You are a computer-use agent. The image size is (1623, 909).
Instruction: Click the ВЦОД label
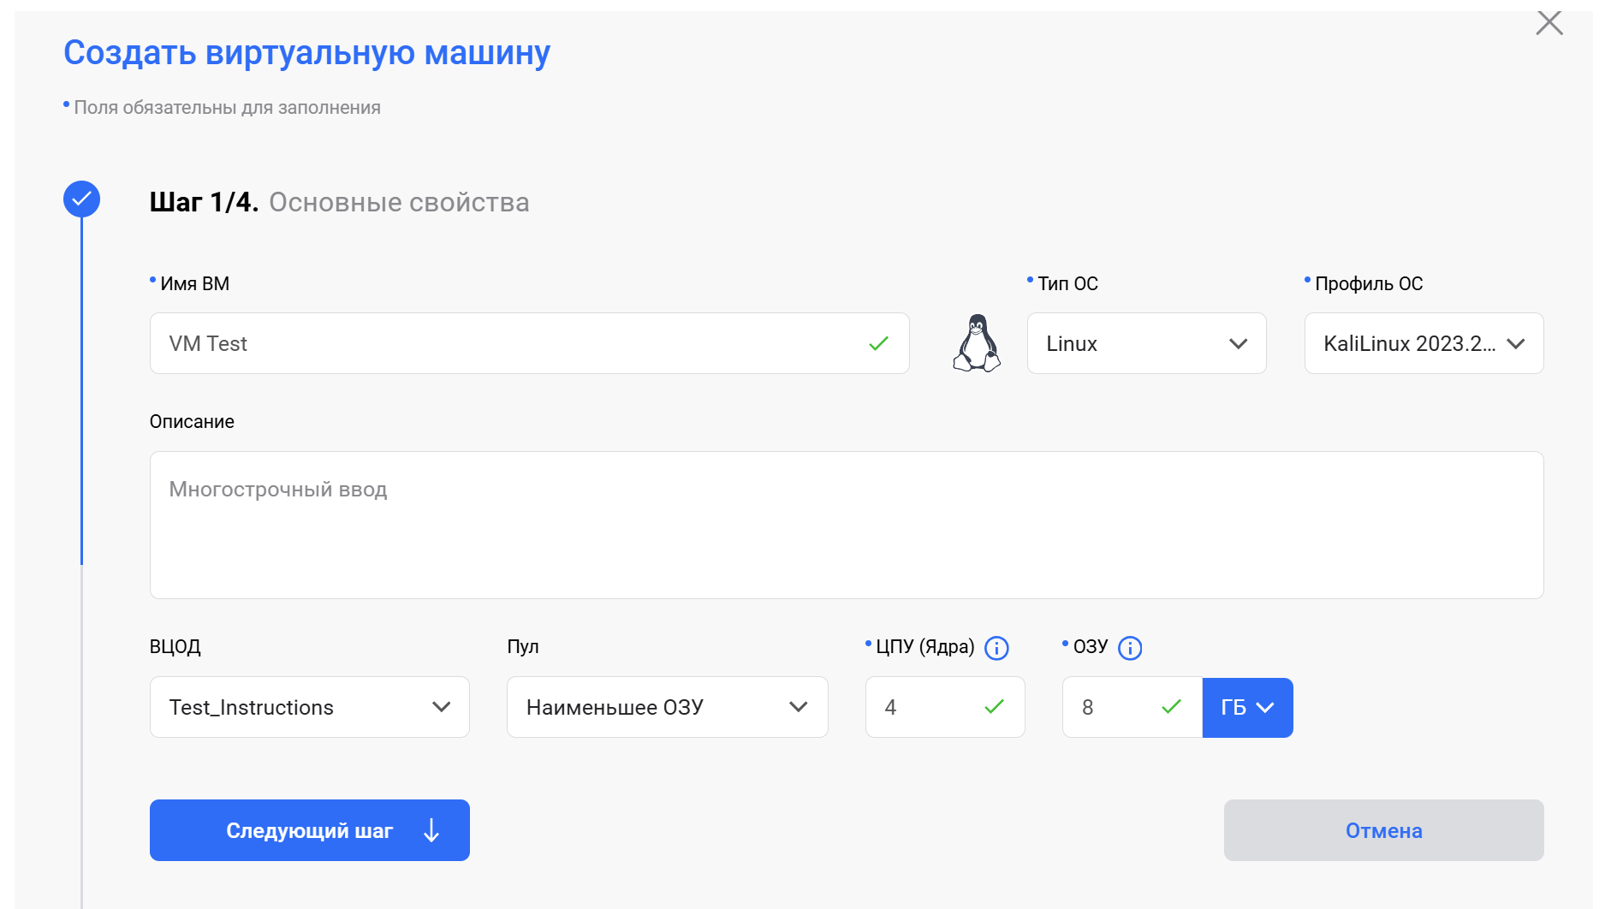(x=175, y=647)
